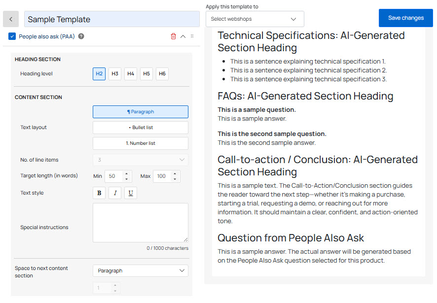Click the PAA help question mark icon
This screenshot has height=303, width=437.
[x=81, y=36]
